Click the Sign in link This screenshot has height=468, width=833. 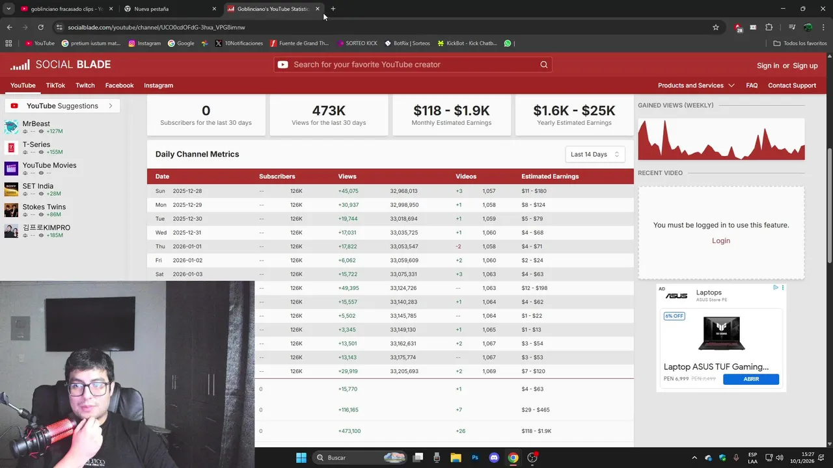pyautogui.click(x=768, y=66)
